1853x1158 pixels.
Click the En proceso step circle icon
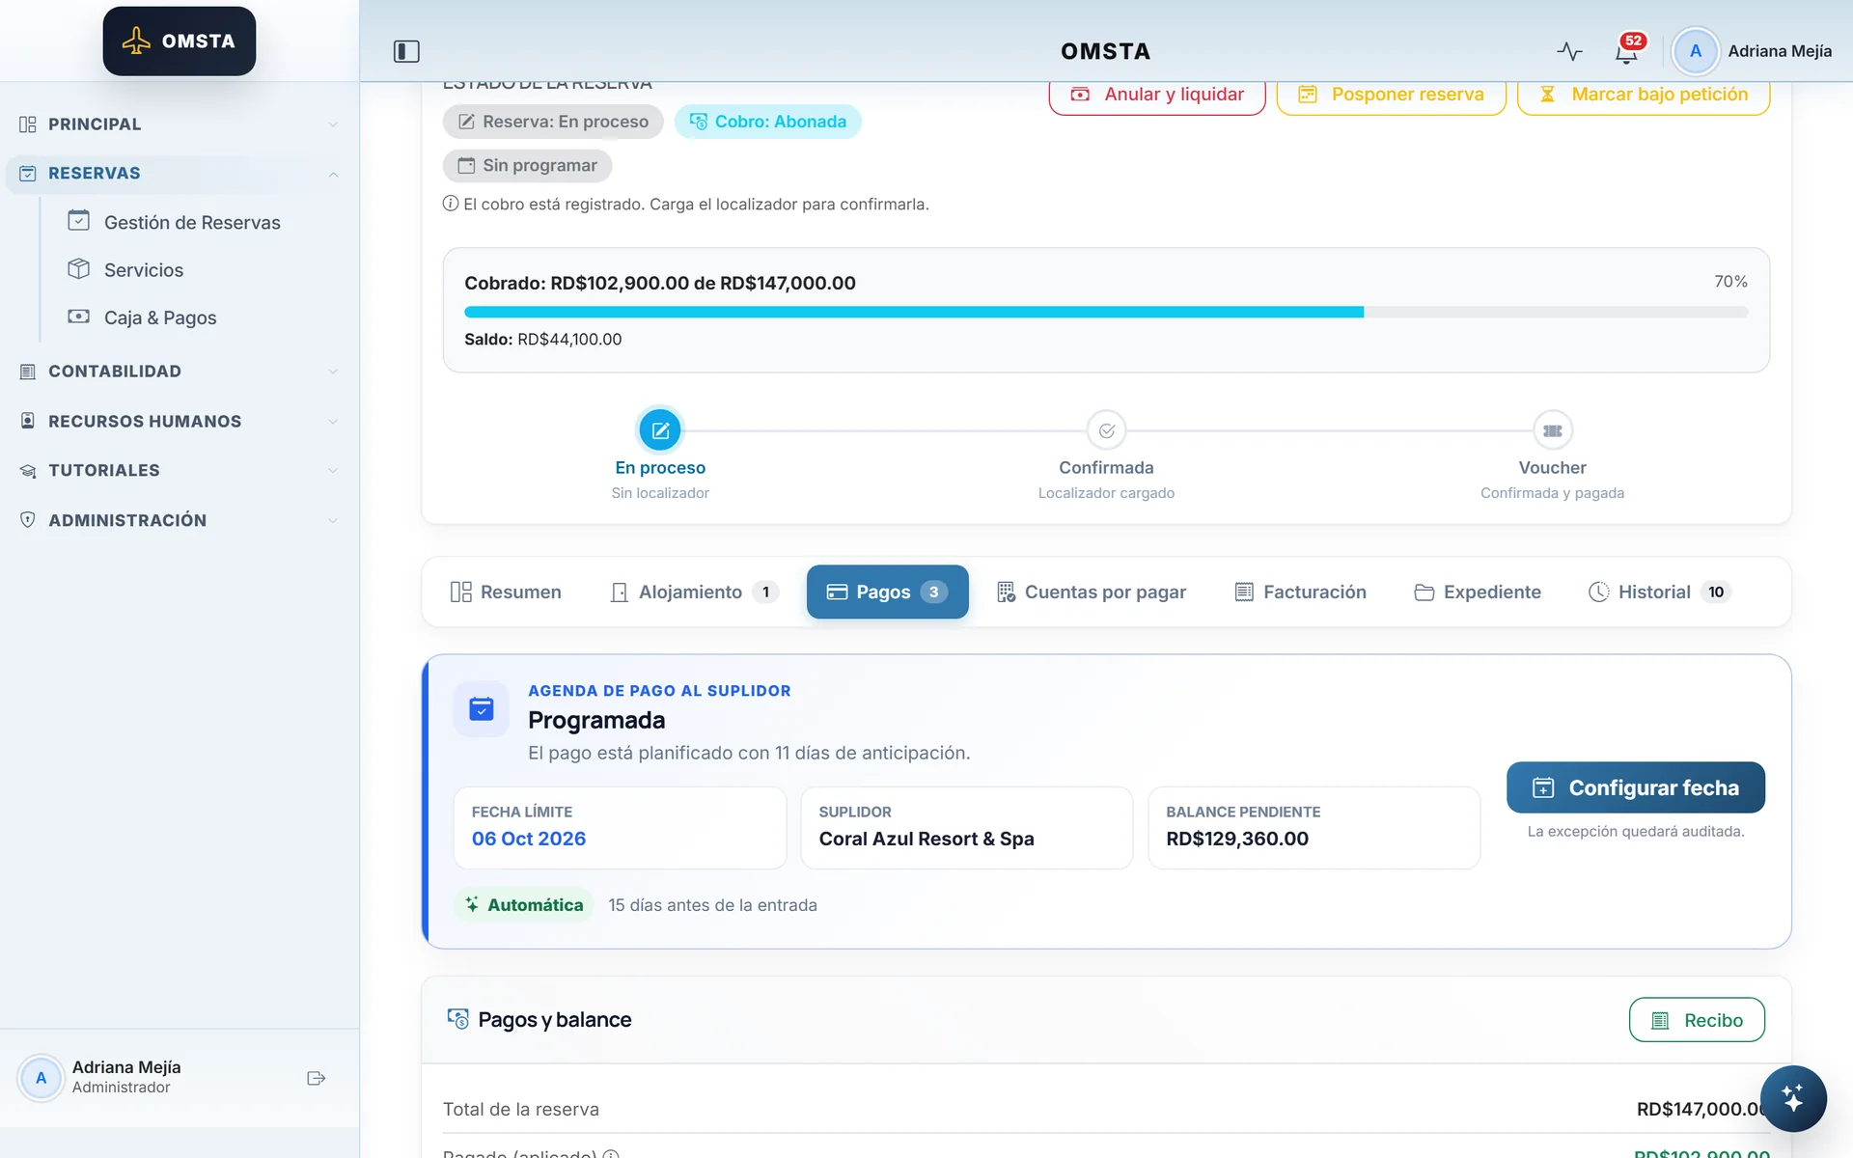pyautogui.click(x=660, y=430)
